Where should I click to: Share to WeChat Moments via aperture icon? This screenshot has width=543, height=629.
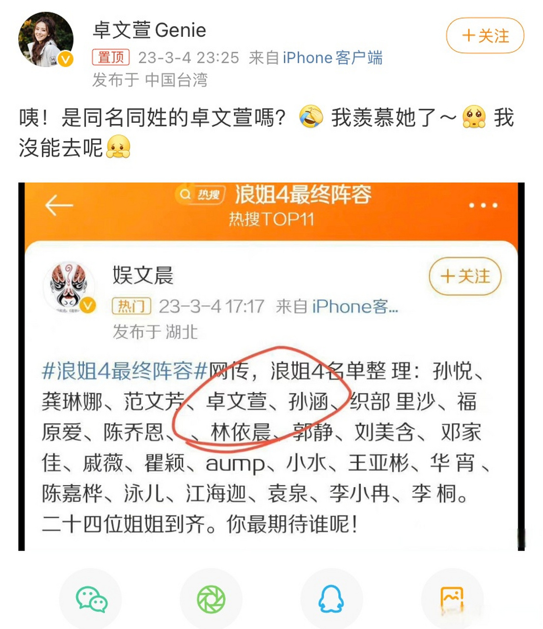coord(211,600)
